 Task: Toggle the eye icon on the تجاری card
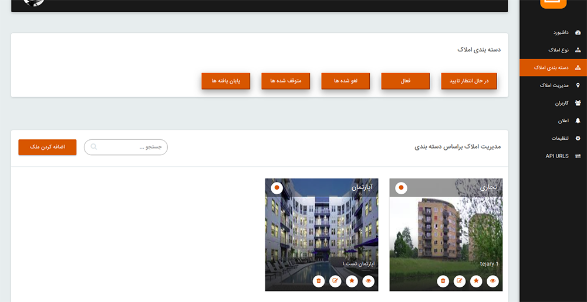493,282
